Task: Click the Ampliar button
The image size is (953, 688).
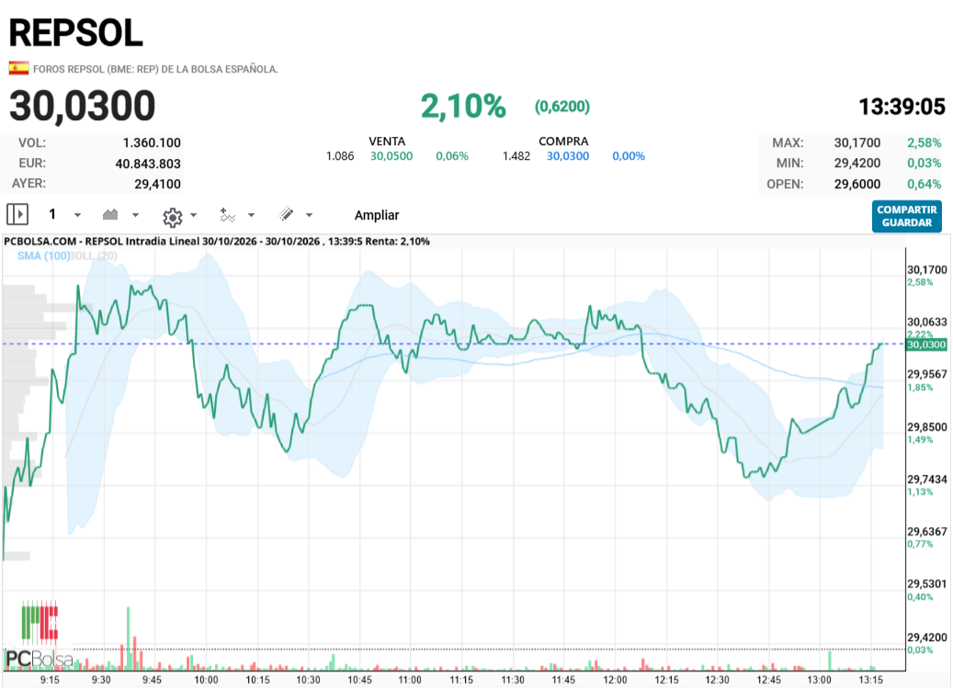Action: 377,215
